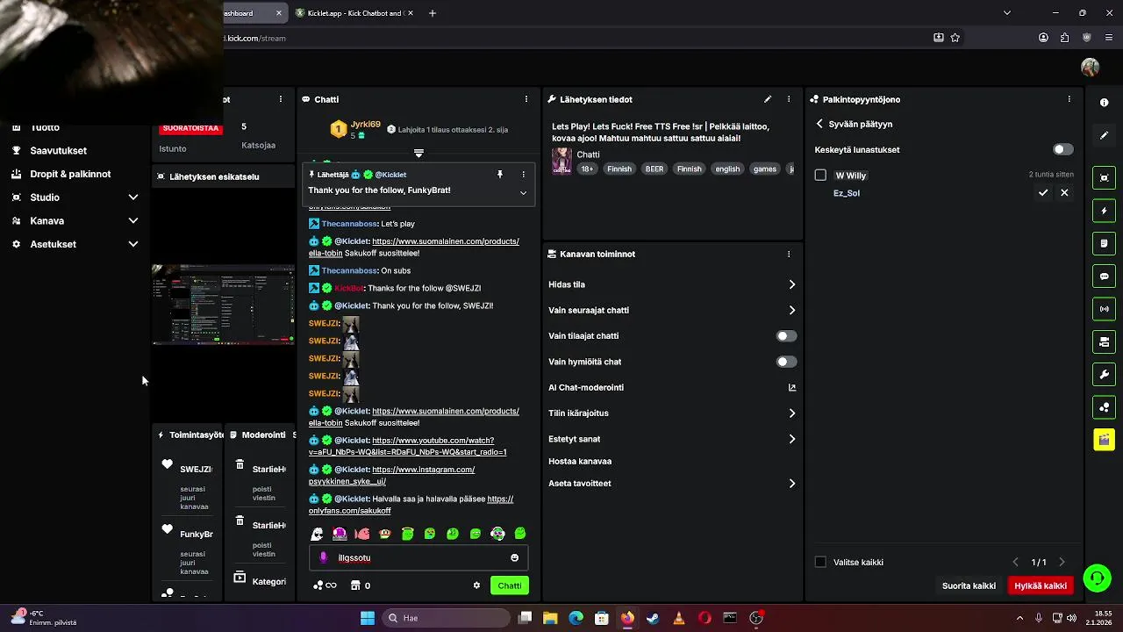Viewport: 1123px width, 632px height.
Task: Click Windows Start button on taskbar
Action: (x=368, y=618)
